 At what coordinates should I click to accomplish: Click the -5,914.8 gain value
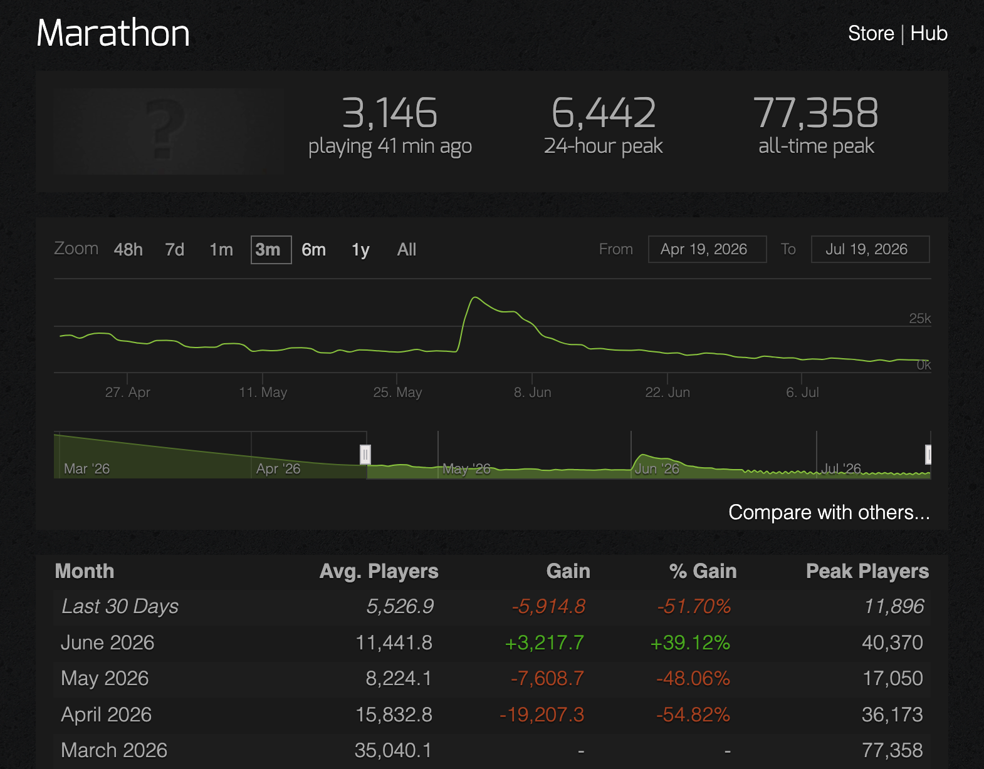tap(548, 606)
